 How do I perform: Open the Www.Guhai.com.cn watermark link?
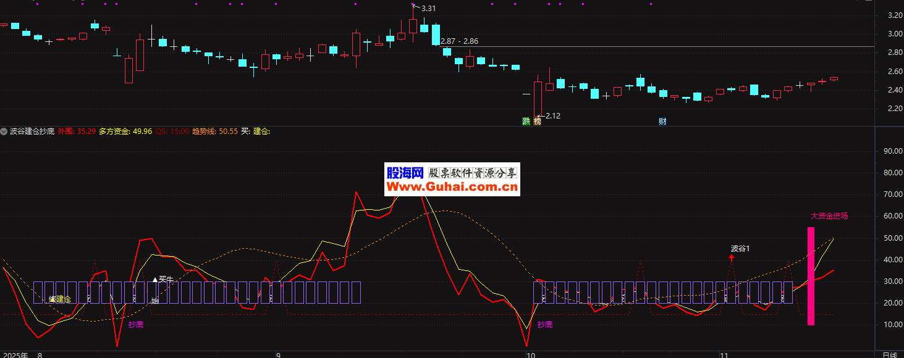(452, 187)
